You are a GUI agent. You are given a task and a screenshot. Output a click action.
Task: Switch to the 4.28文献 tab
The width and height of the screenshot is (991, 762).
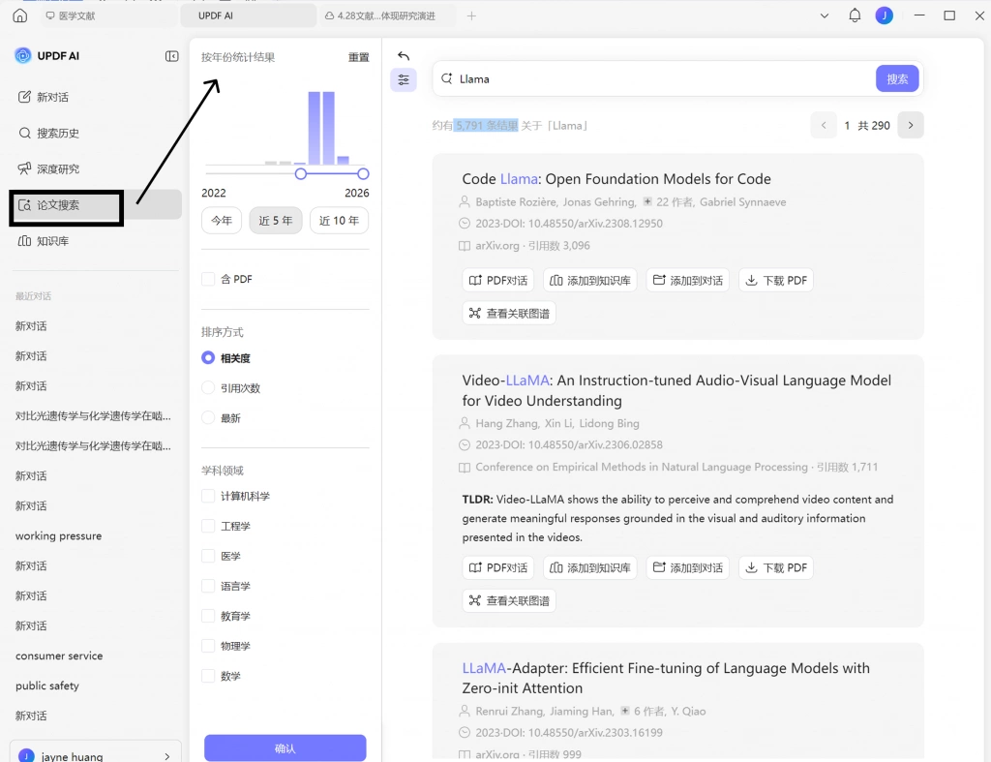pos(385,15)
